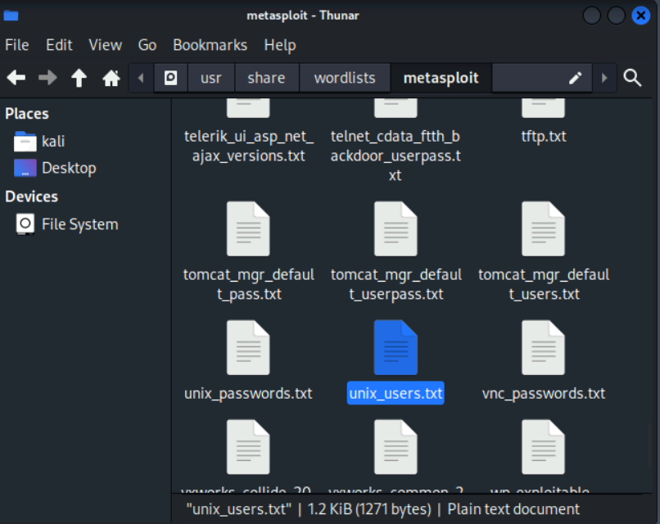Open the View menu
Screen dimensions: 660x524
pos(105,45)
